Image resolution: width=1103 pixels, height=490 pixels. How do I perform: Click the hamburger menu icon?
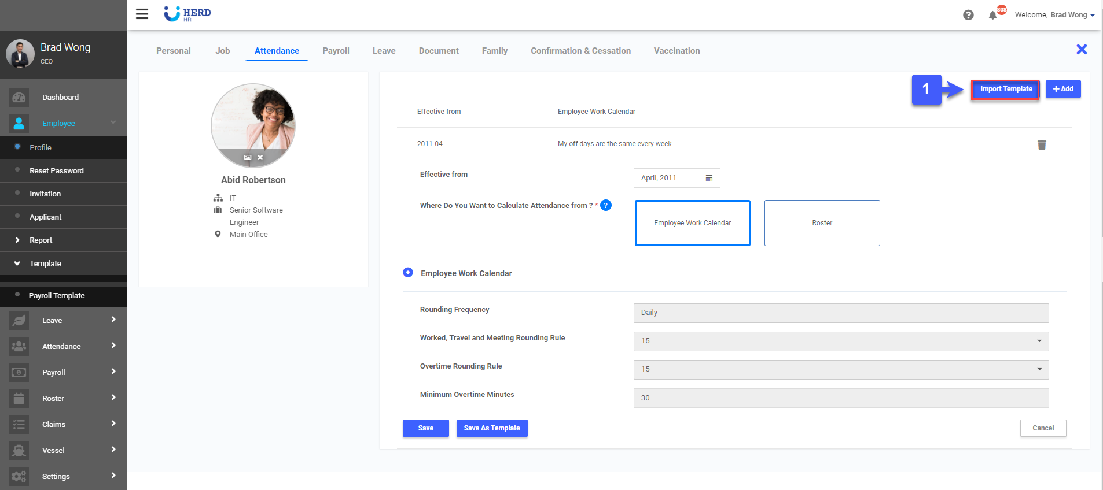click(x=142, y=14)
